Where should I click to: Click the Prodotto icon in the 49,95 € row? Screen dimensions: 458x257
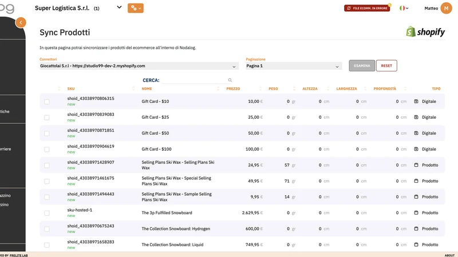416,181
